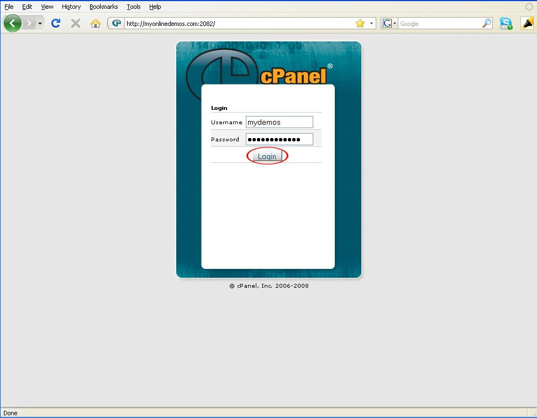The height and width of the screenshot is (418, 537).
Task: Click the highlighter pen toolbar icon
Action: [527, 23]
